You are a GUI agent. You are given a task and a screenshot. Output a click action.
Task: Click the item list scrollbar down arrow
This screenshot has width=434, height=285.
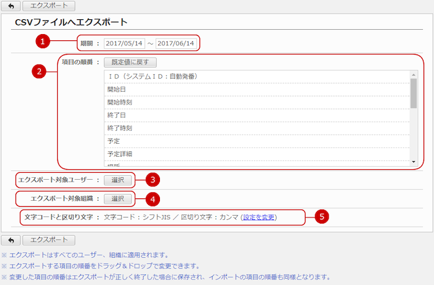pos(414,161)
